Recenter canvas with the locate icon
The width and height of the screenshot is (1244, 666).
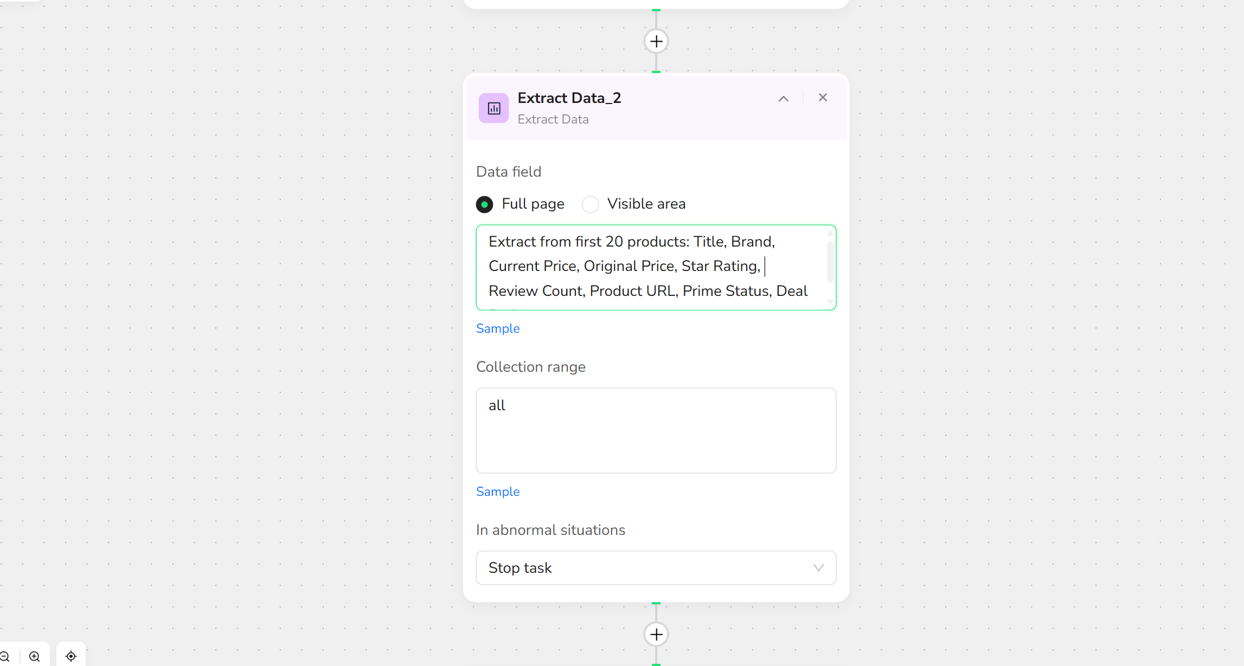click(71, 656)
